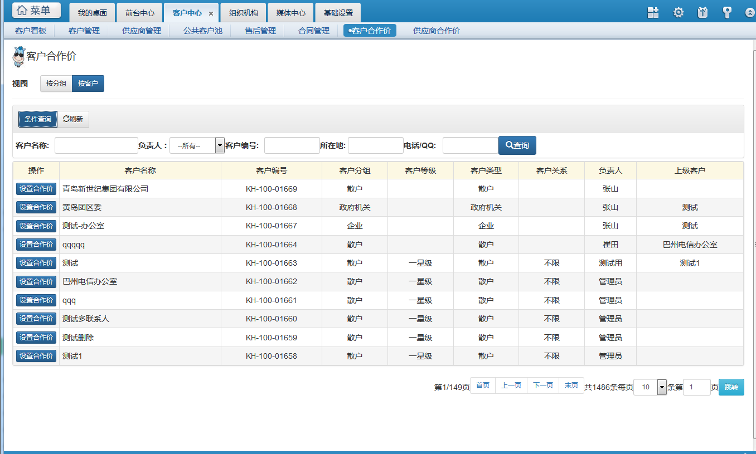Image resolution: width=756 pixels, height=454 pixels.
Task: Open the 合同管理 submenu item
Action: (x=314, y=31)
